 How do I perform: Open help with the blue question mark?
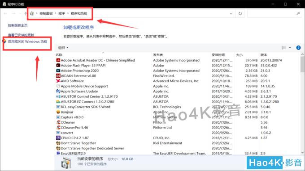tap(298, 48)
